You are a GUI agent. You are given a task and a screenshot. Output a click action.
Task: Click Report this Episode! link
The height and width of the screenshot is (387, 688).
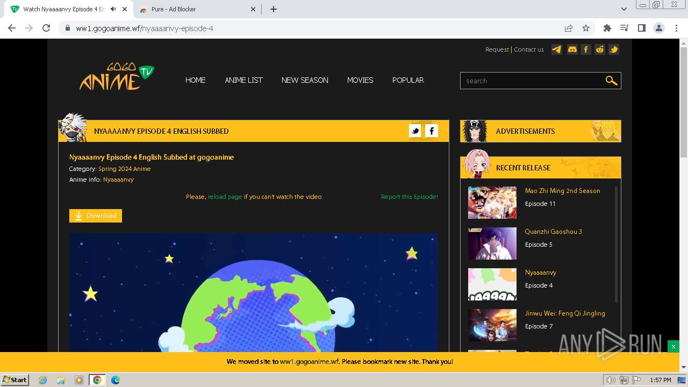pos(410,197)
